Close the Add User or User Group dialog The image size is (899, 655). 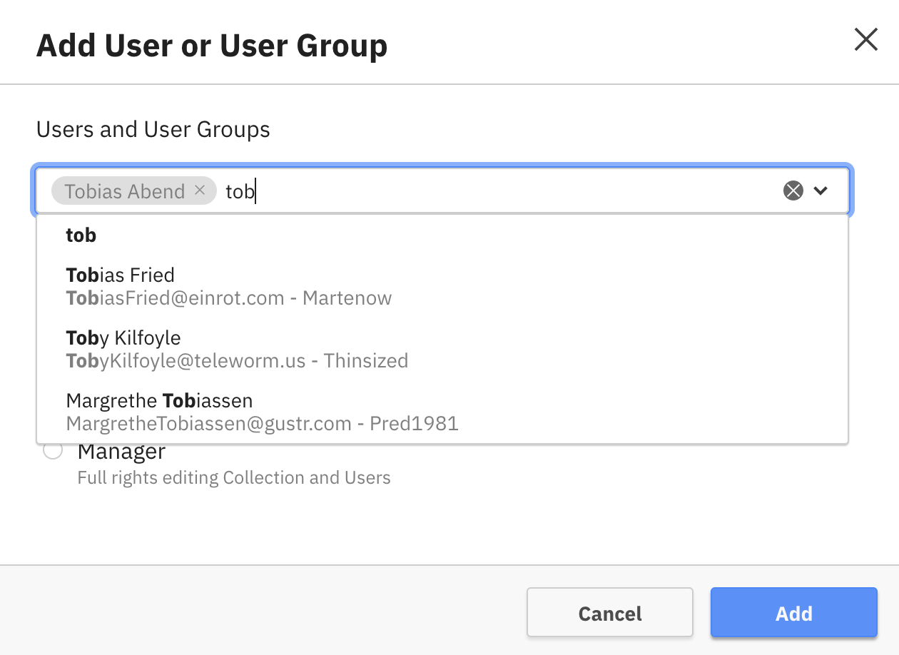pyautogui.click(x=865, y=40)
